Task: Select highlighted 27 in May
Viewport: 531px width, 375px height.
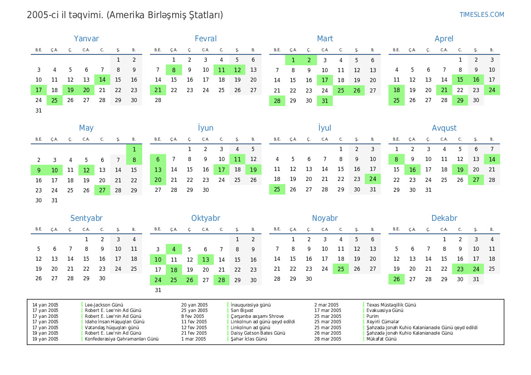Action: click(102, 190)
